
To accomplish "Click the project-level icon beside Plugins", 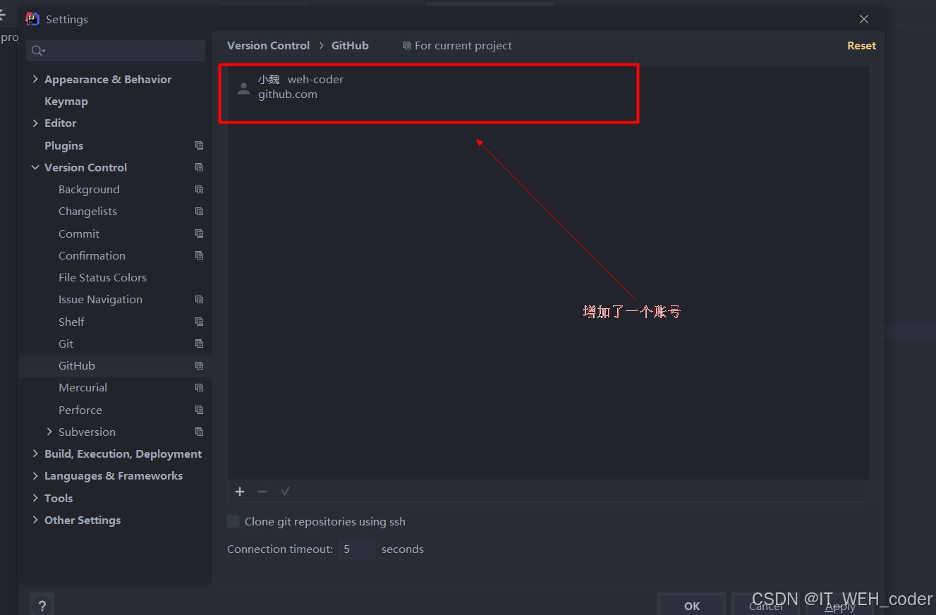I will 200,145.
